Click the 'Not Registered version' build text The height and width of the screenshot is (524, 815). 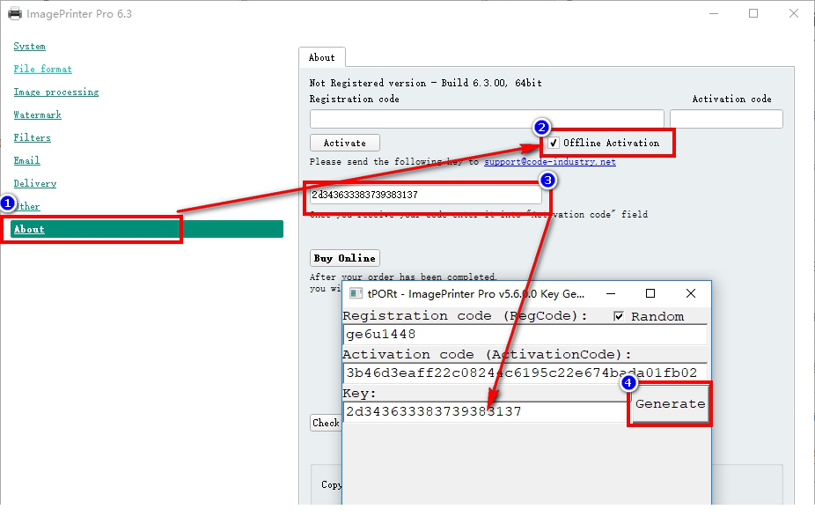click(426, 83)
